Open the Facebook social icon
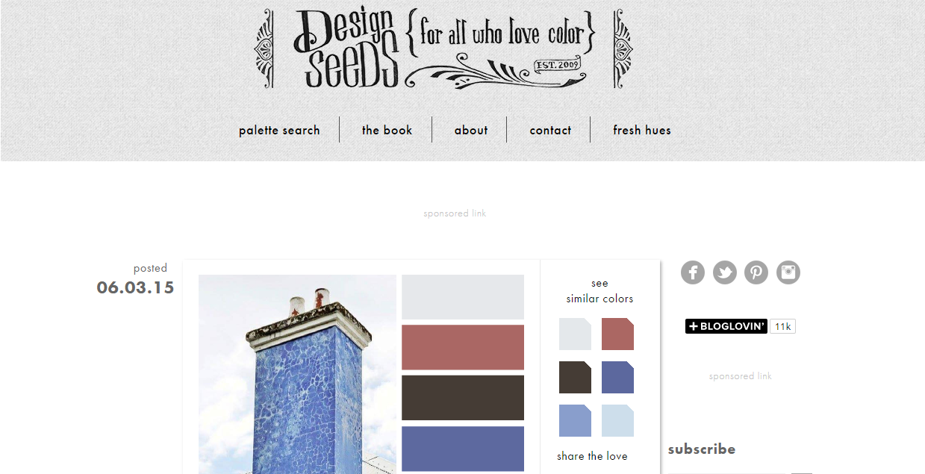 [693, 272]
